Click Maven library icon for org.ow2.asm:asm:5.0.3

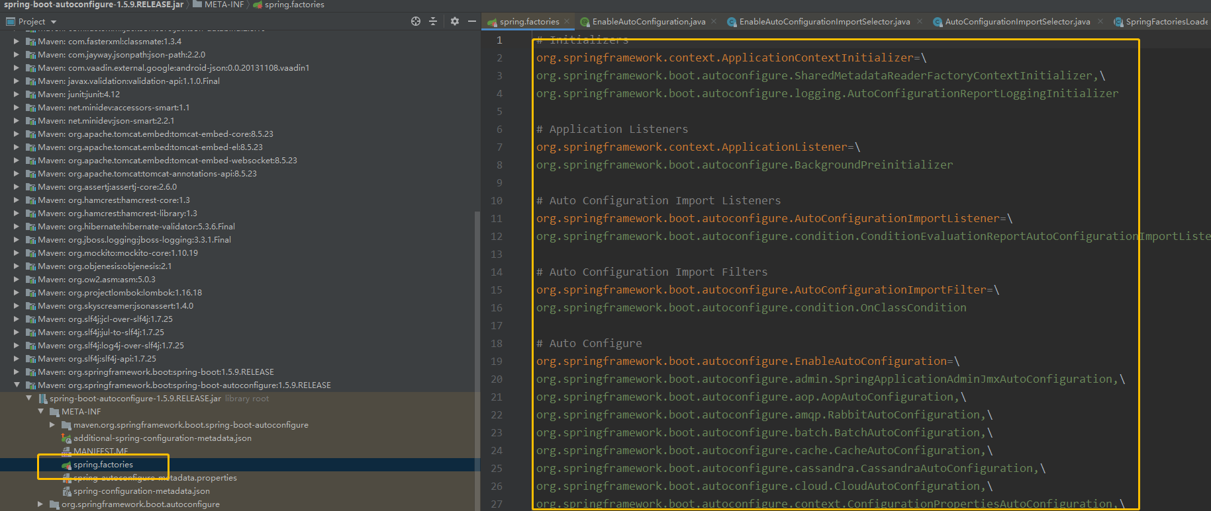click(30, 280)
